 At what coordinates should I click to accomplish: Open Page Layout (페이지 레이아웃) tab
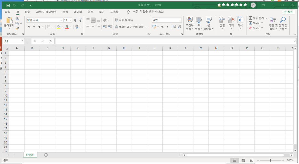point(46,12)
